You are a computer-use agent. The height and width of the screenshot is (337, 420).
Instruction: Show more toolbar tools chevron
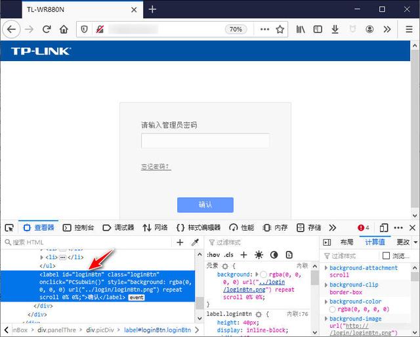(x=387, y=29)
